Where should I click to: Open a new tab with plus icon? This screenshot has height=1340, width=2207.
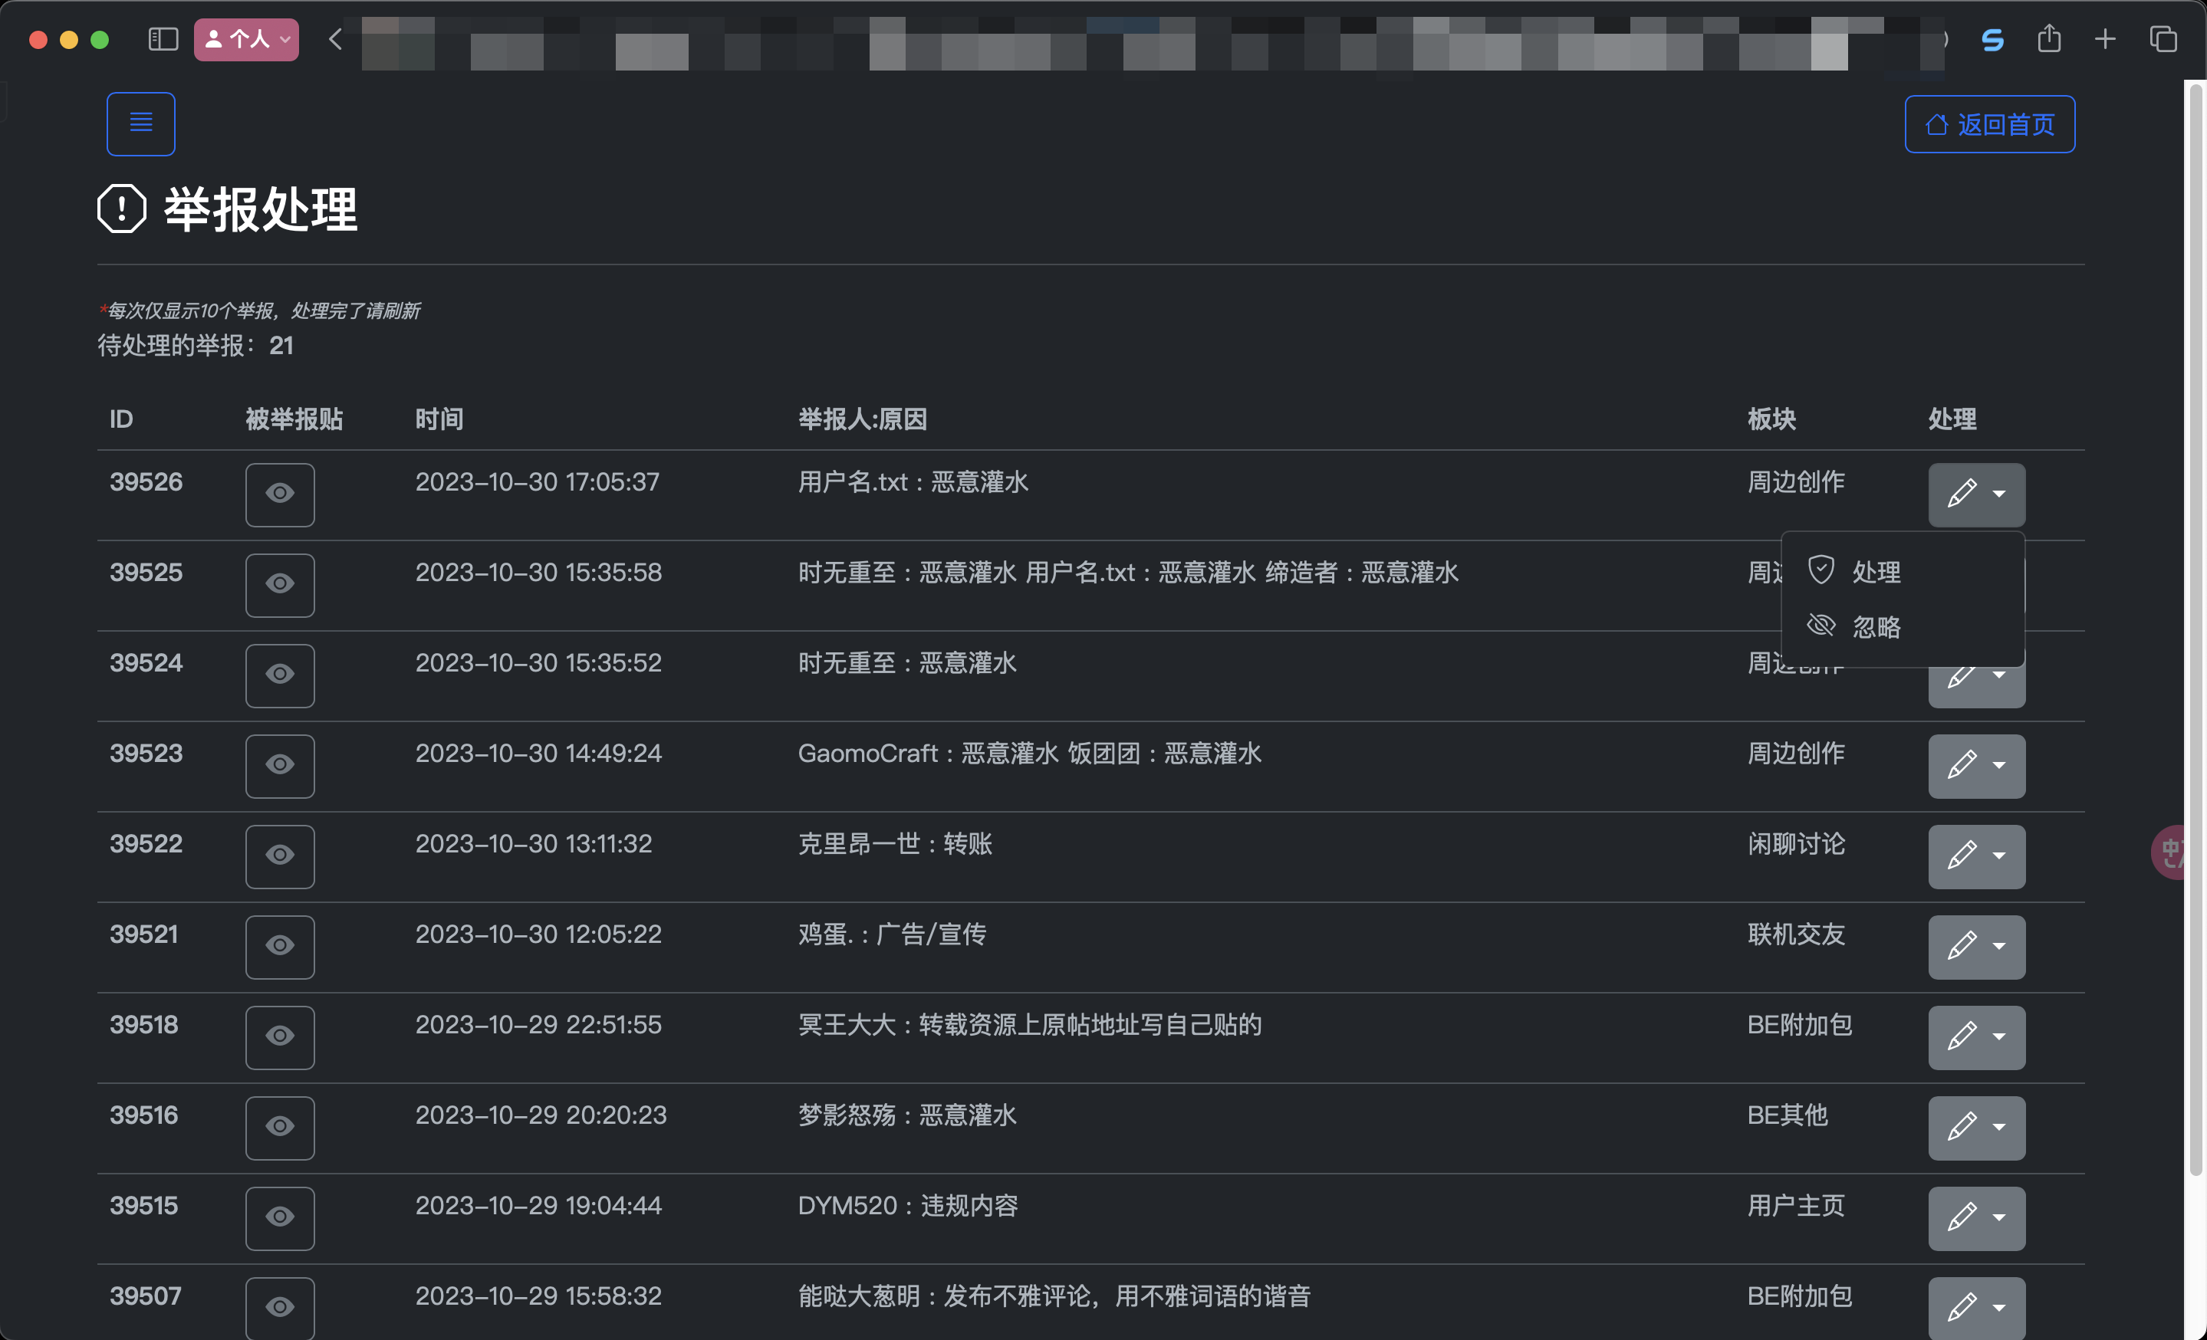[2105, 39]
